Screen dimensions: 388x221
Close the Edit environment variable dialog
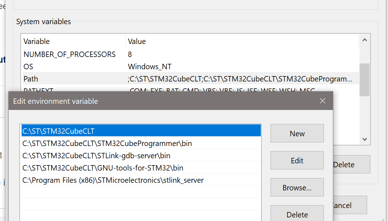[322, 101]
